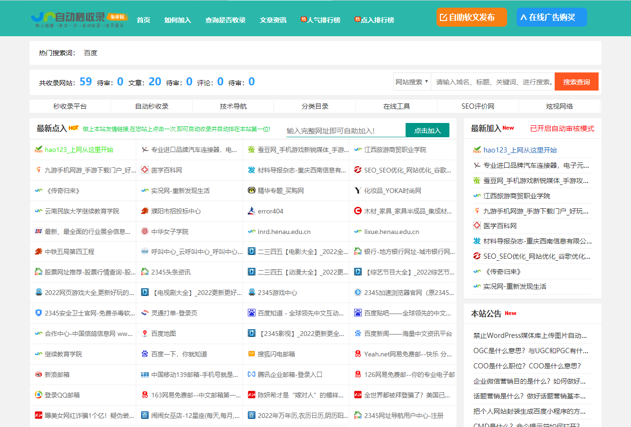
Task: Open announcement 话题营销是什么
Action: [x=529, y=396]
